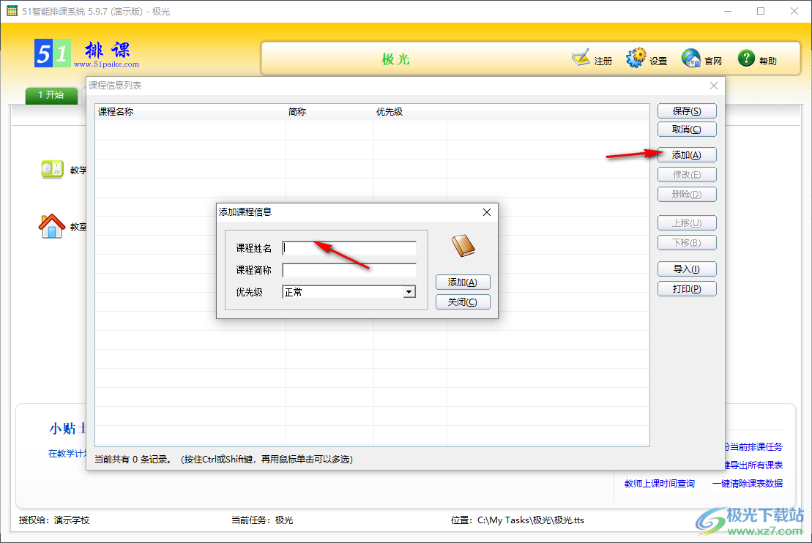
Task: Open 设置 settings gear icon
Action: point(636,58)
